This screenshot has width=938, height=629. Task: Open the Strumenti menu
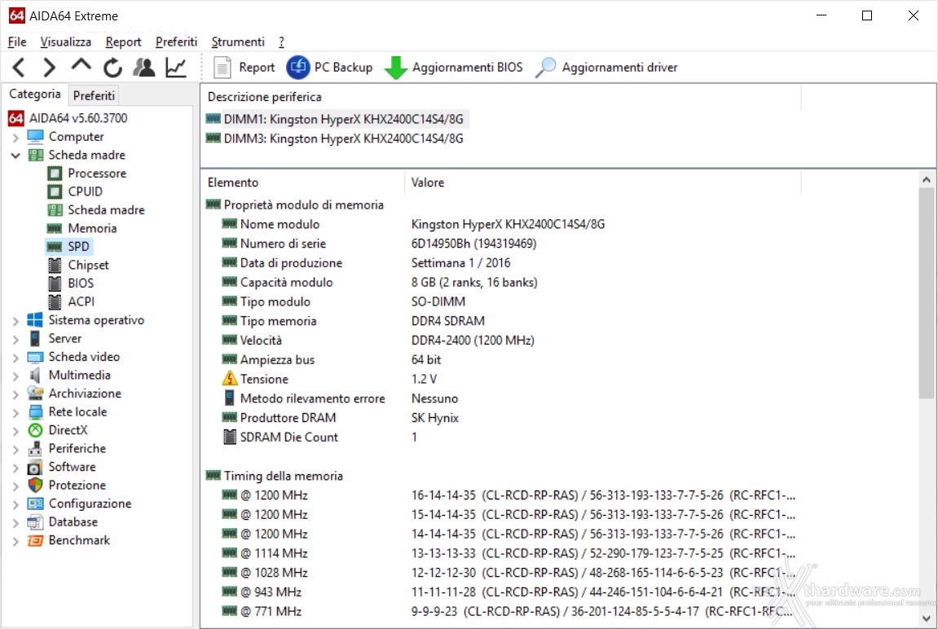(238, 42)
